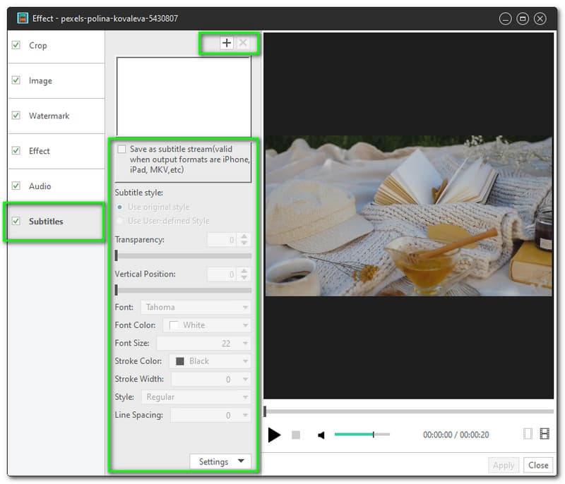The height and width of the screenshot is (484, 565).
Task: Open the Settings dropdown button
Action: (220, 461)
